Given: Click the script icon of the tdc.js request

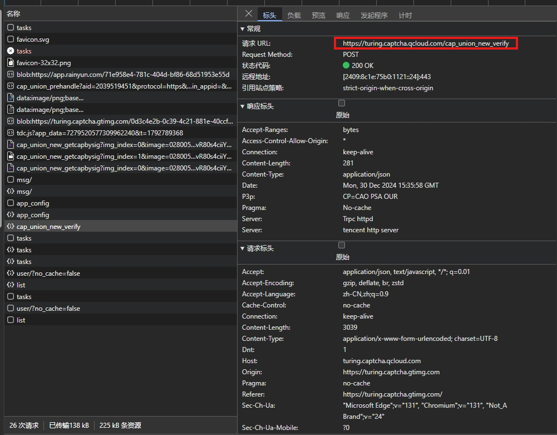Looking at the screenshot, I should pyautogui.click(x=11, y=133).
